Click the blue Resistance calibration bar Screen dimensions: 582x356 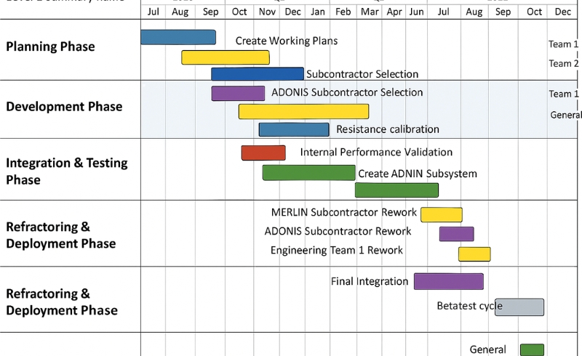294,129
